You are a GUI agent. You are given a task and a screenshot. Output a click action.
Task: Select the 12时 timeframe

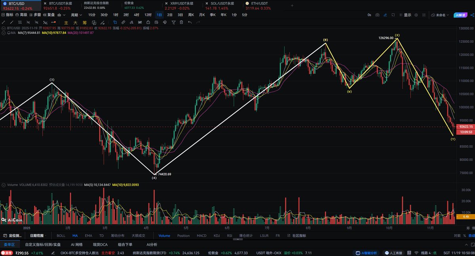(x=148, y=15)
